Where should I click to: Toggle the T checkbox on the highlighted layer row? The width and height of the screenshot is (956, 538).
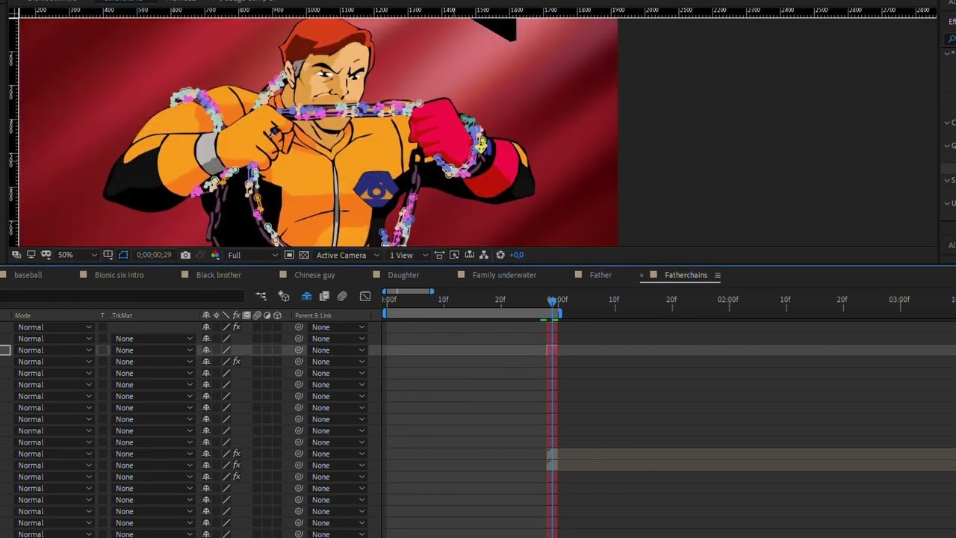103,350
